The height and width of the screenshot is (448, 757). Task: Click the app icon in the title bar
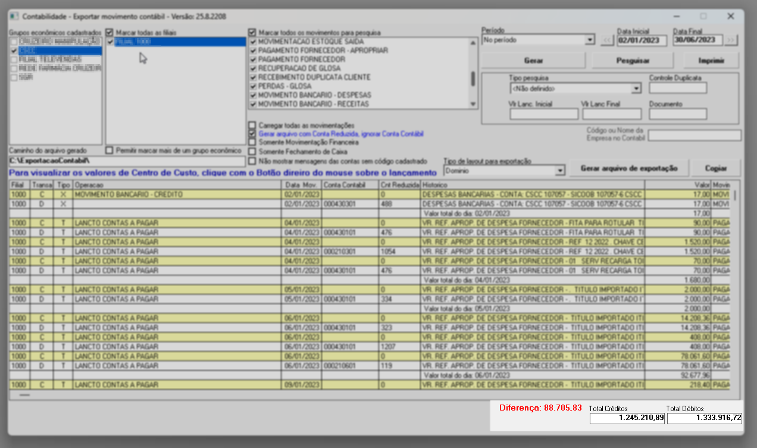pyautogui.click(x=15, y=17)
